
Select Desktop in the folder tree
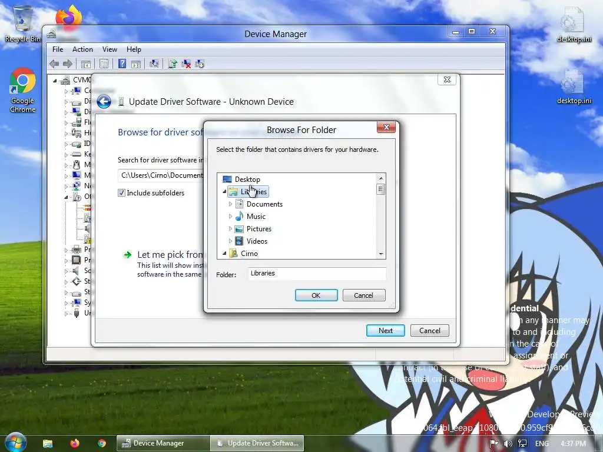[x=247, y=179]
